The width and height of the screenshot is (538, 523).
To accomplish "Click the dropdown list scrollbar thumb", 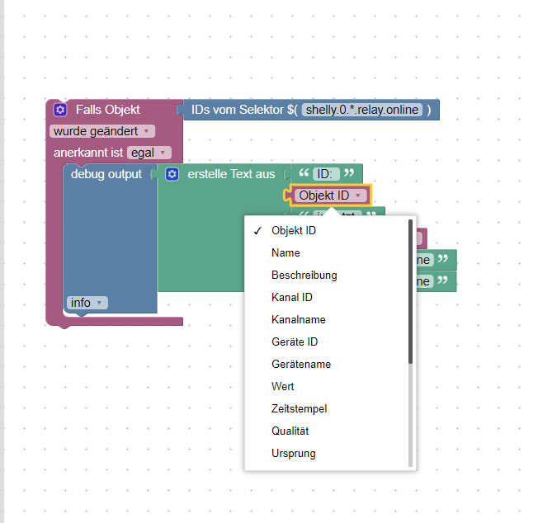I will [x=410, y=291].
